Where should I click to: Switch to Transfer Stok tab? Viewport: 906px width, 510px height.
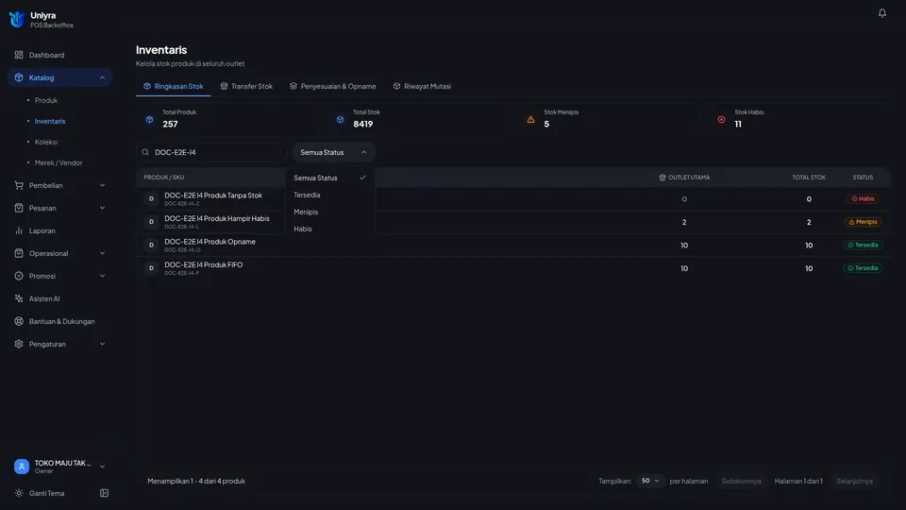246,86
